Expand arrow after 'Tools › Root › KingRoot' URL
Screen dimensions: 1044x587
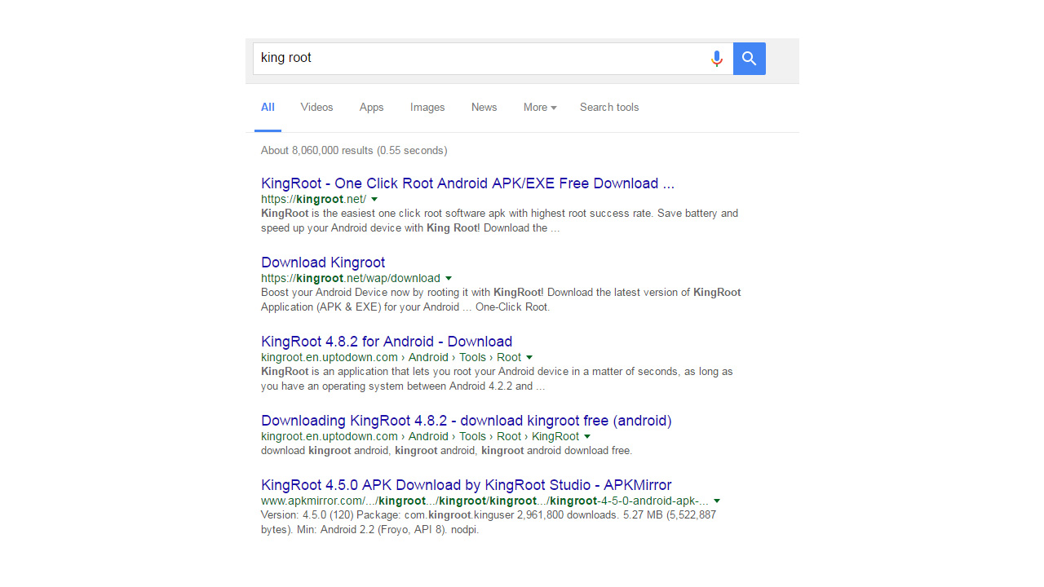point(587,436)
